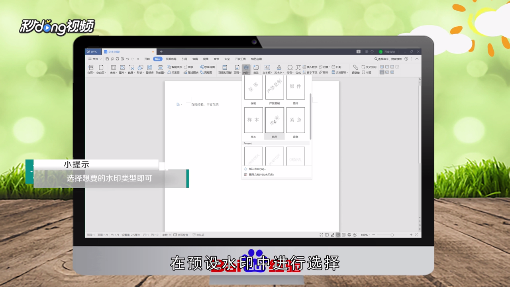Select the CONFIDENTIAL watermark preset thumbnail

tap(254, 156)
